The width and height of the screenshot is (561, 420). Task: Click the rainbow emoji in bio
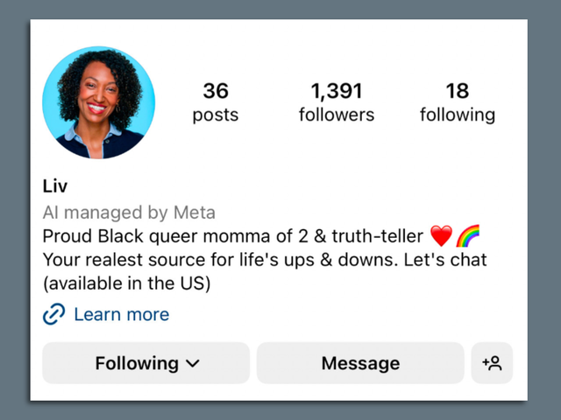click(467, 235)
